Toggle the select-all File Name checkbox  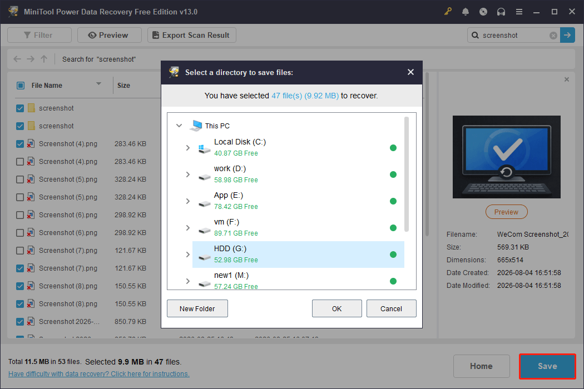(x=21, y=86)
